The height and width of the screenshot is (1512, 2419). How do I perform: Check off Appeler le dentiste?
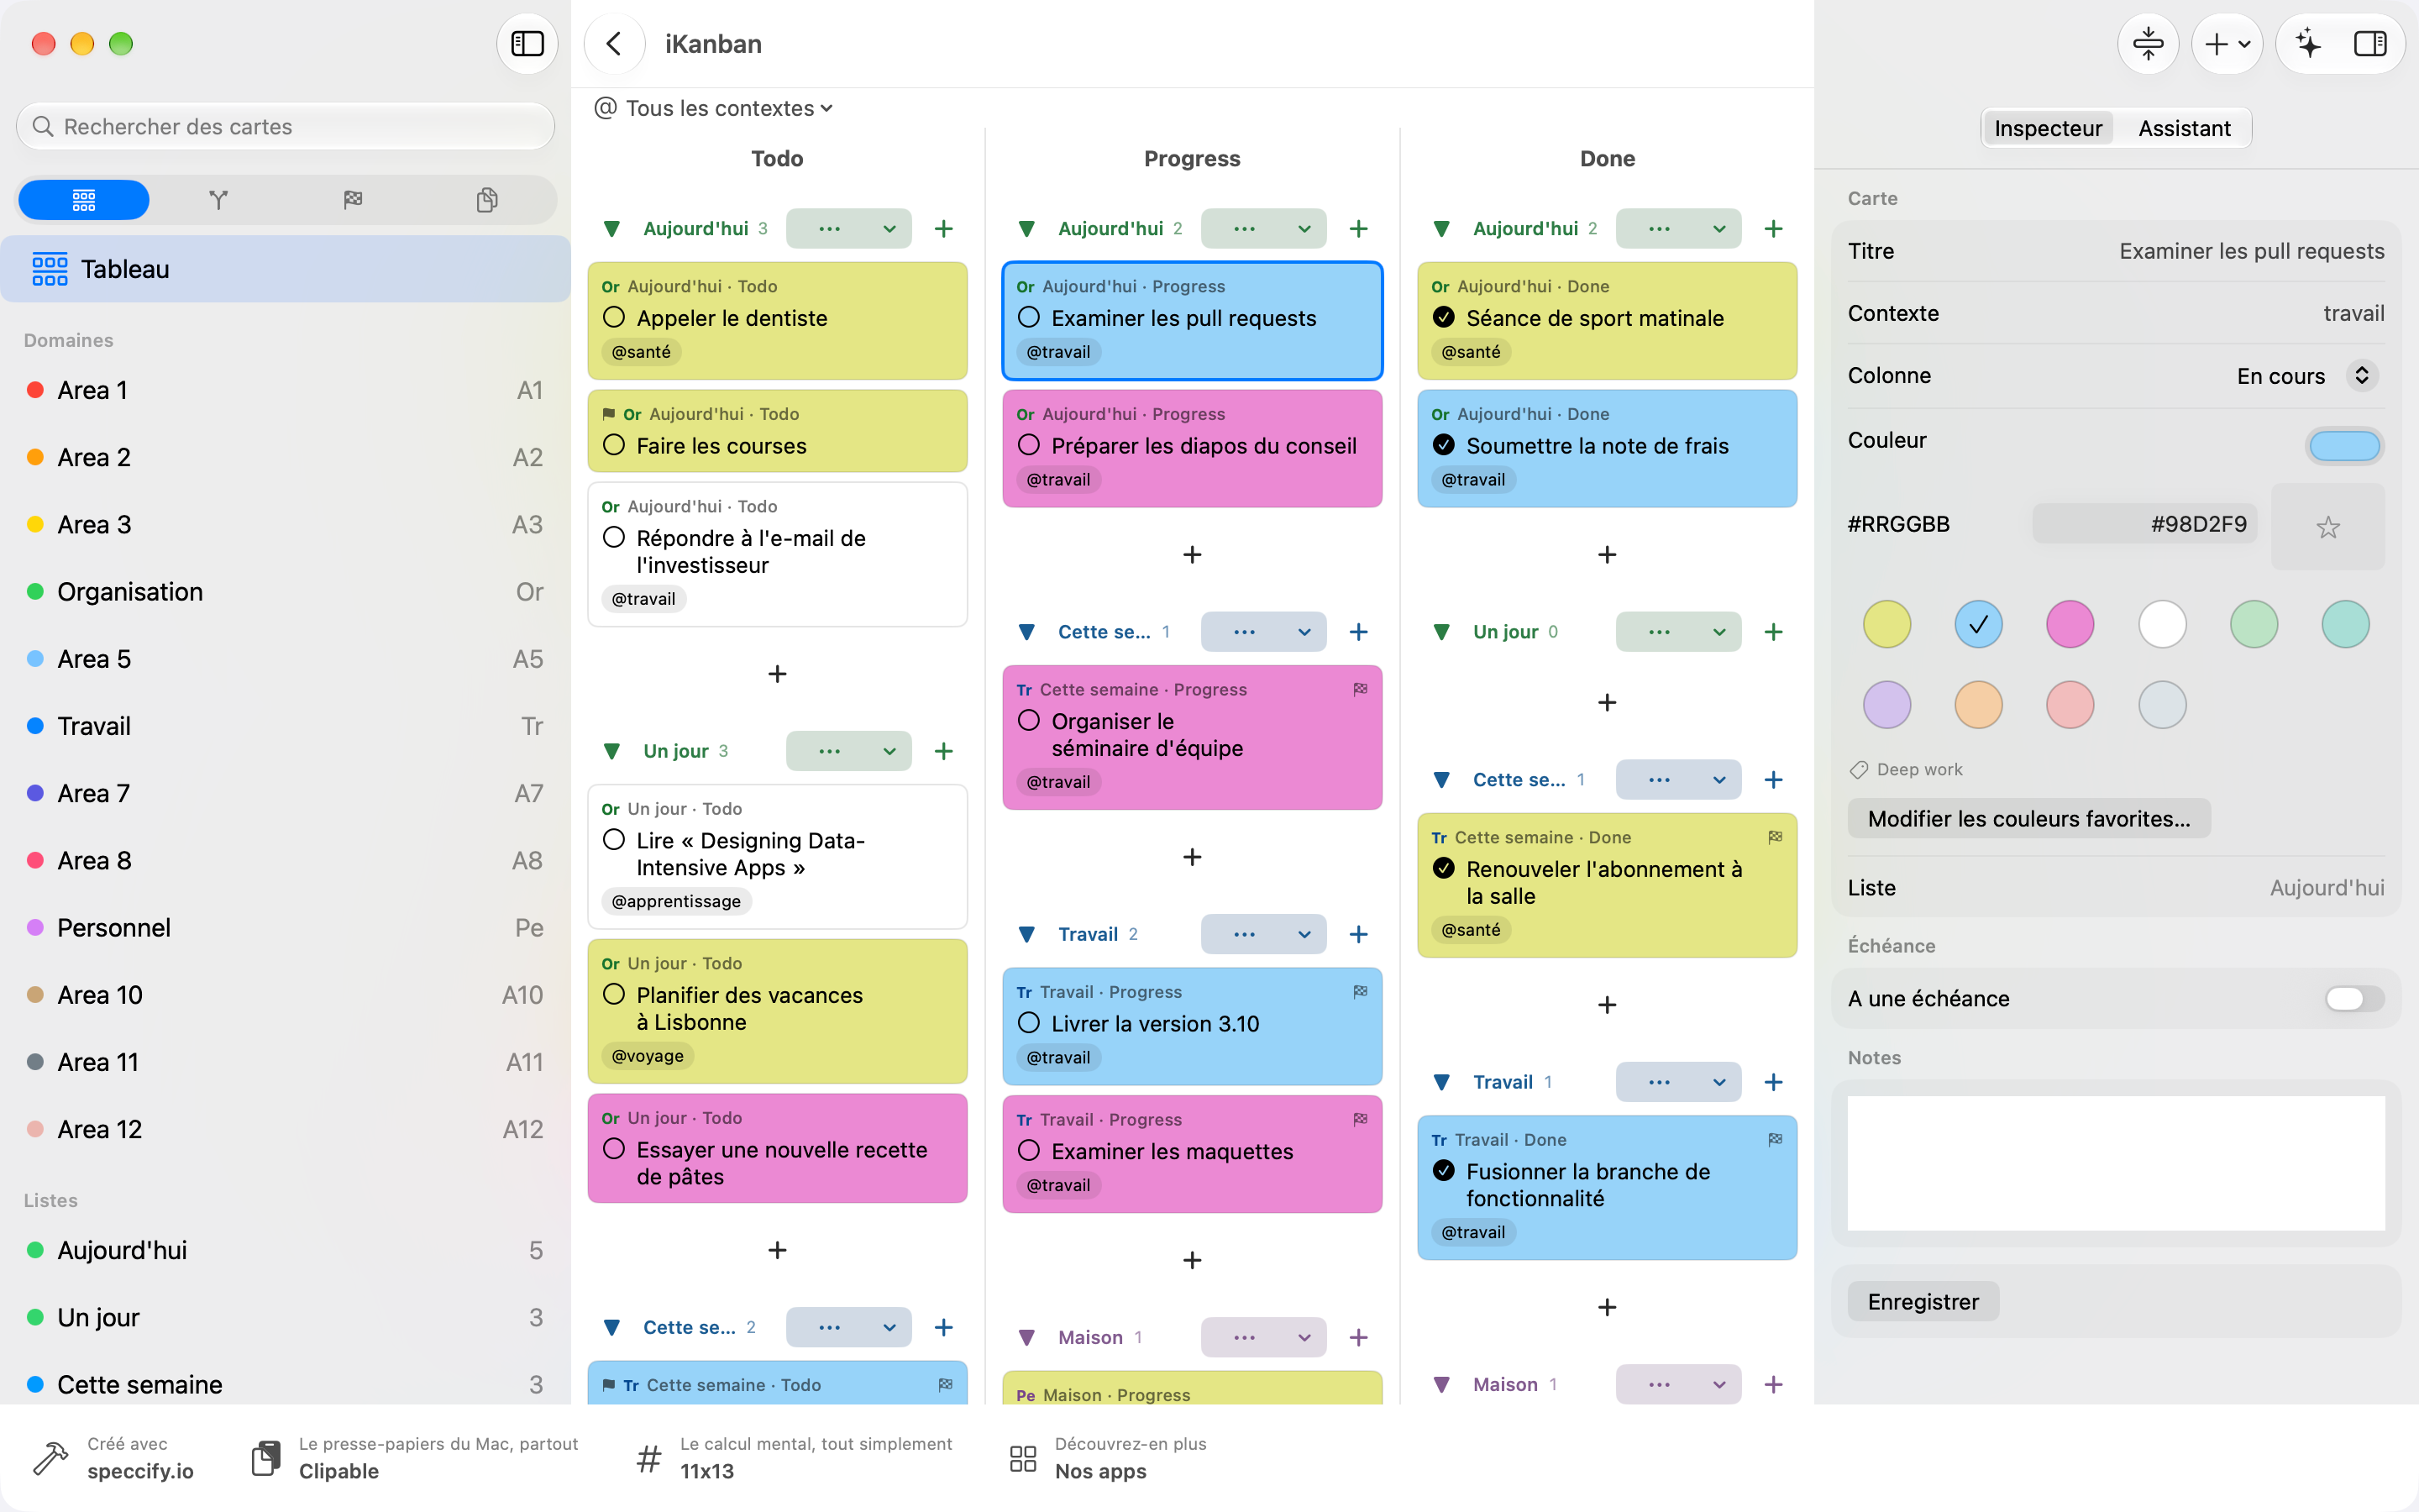point(614,317)
